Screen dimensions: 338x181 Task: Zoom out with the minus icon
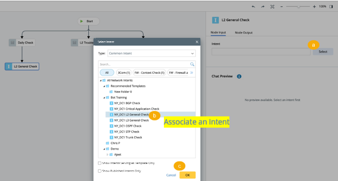282,7
